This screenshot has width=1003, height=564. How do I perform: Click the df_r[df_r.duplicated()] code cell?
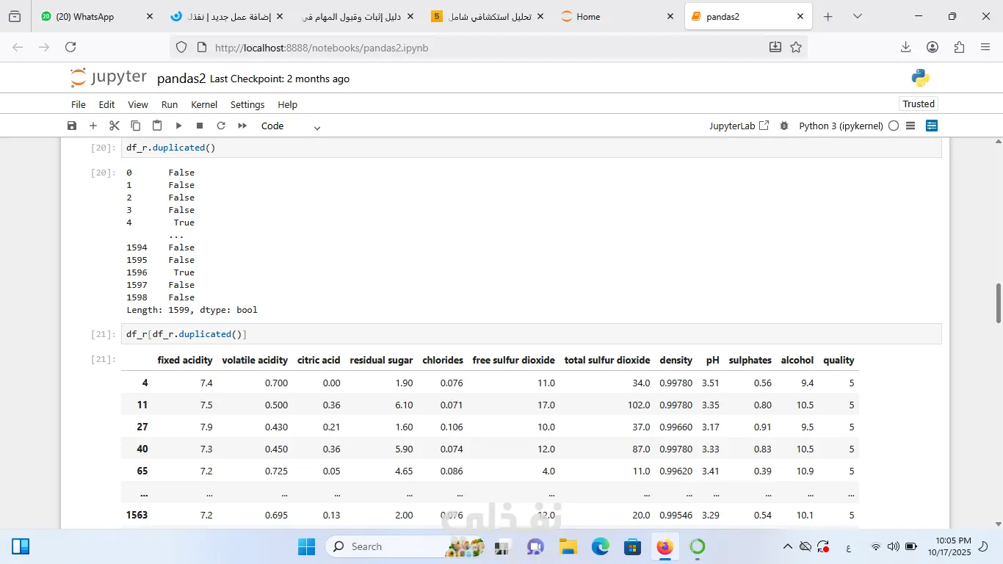click(x=532, y=334)
